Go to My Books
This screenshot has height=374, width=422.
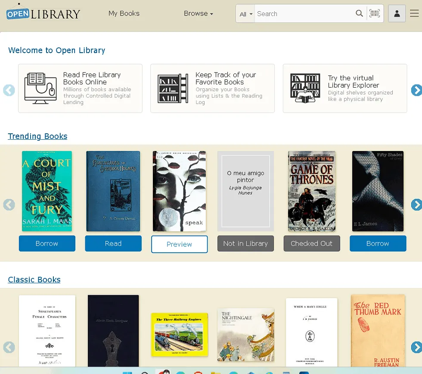pyautogui.click(x=124, y=13)
